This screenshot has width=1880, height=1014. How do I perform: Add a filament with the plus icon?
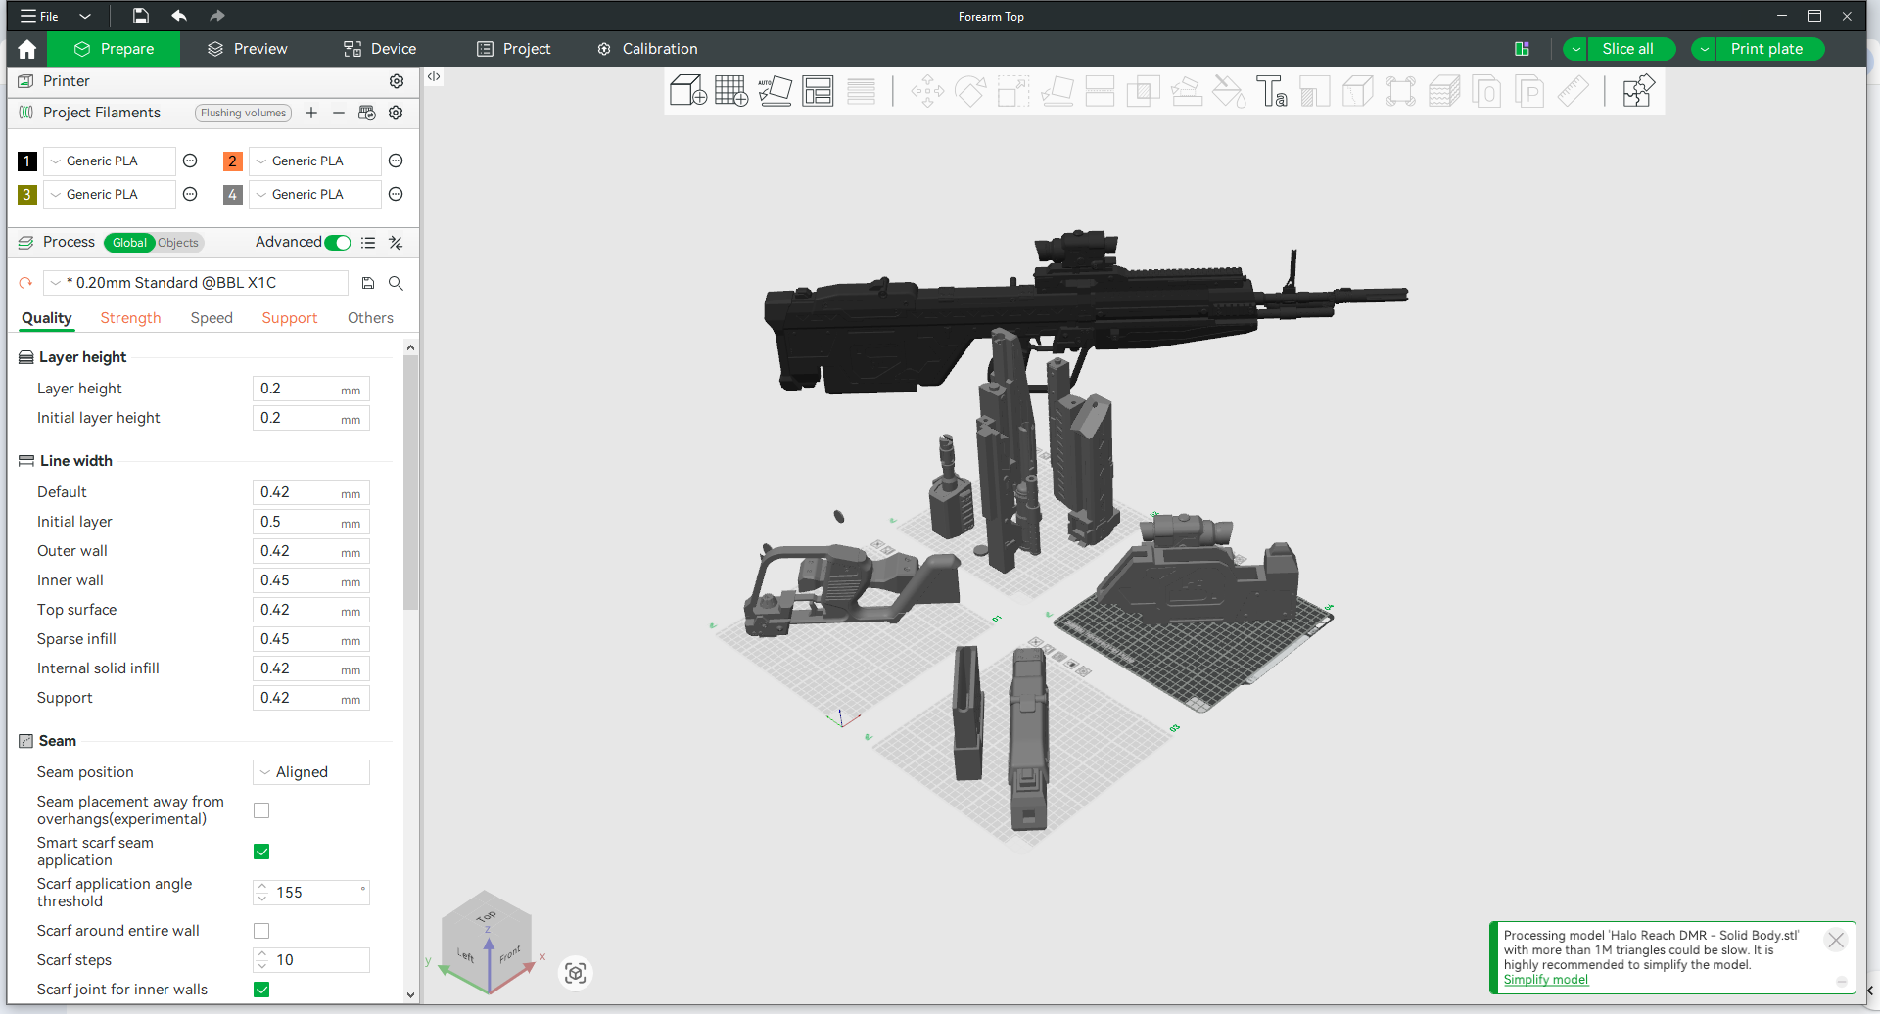coord(311,113)
